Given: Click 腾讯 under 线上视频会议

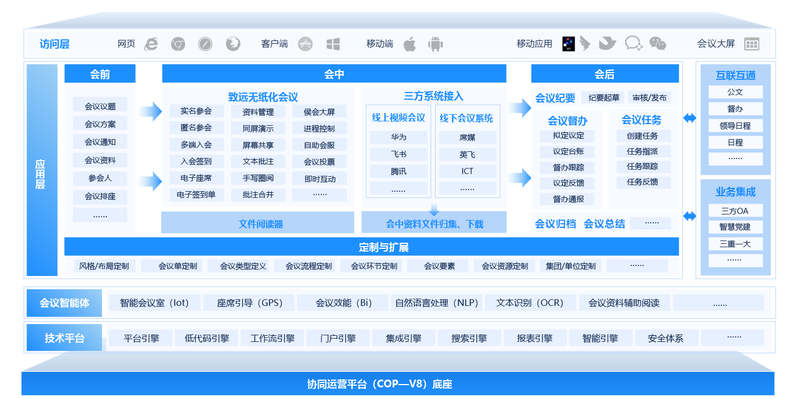Looking at the screenshot, I should click(x=398, y=171).
